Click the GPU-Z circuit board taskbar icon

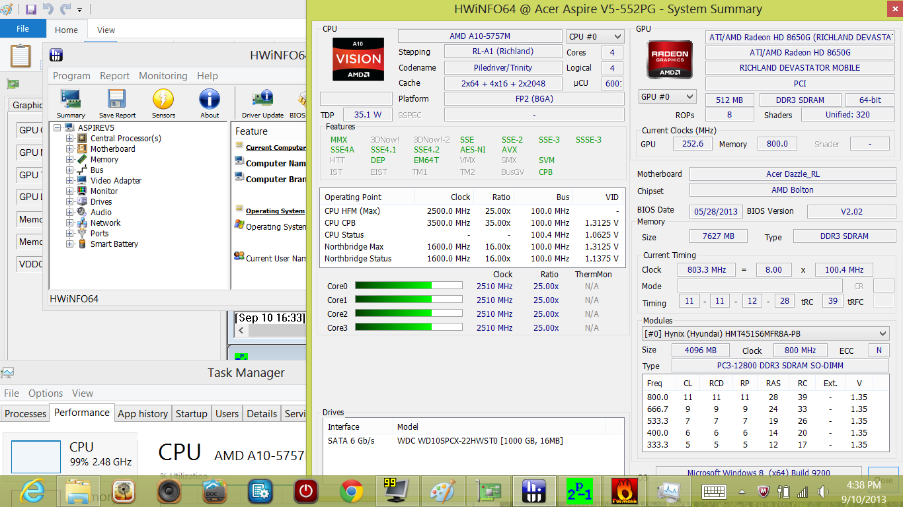[x=488, y=491]
